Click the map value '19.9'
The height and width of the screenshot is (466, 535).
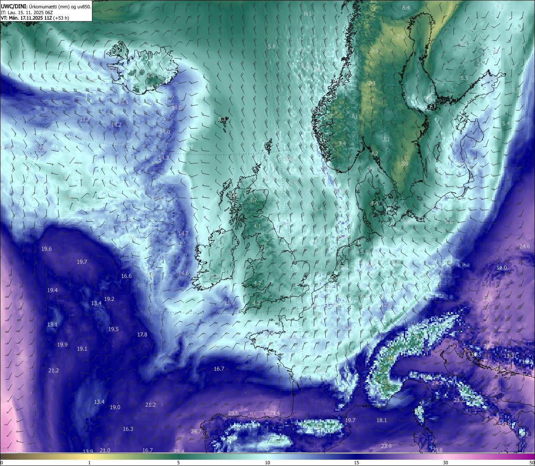pyautogui.click(x=62, y=345)
